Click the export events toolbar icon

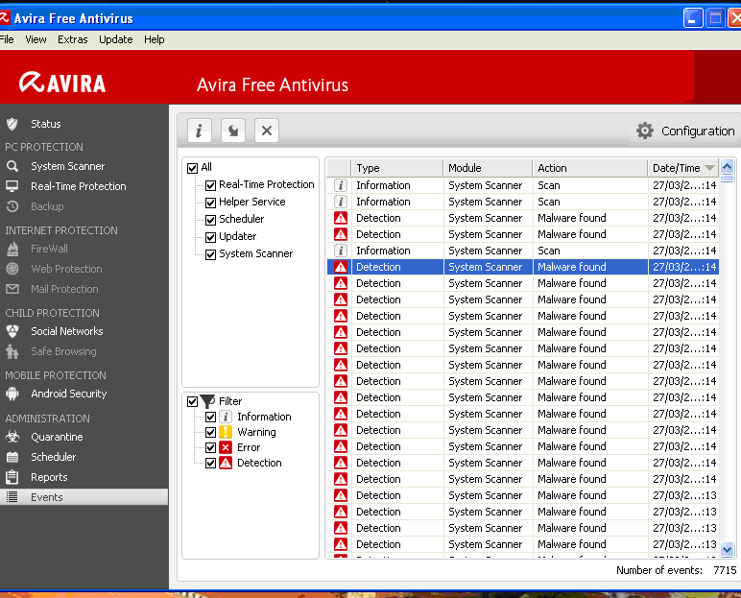coord(233,131)
